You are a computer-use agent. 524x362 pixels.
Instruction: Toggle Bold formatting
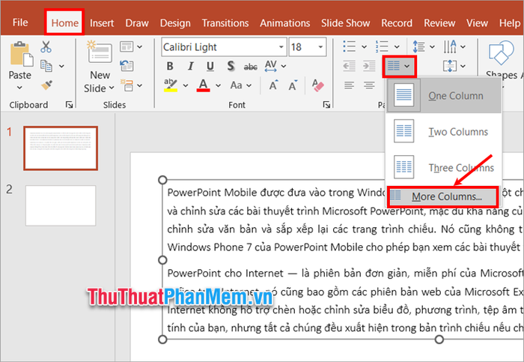pos(170,66)
